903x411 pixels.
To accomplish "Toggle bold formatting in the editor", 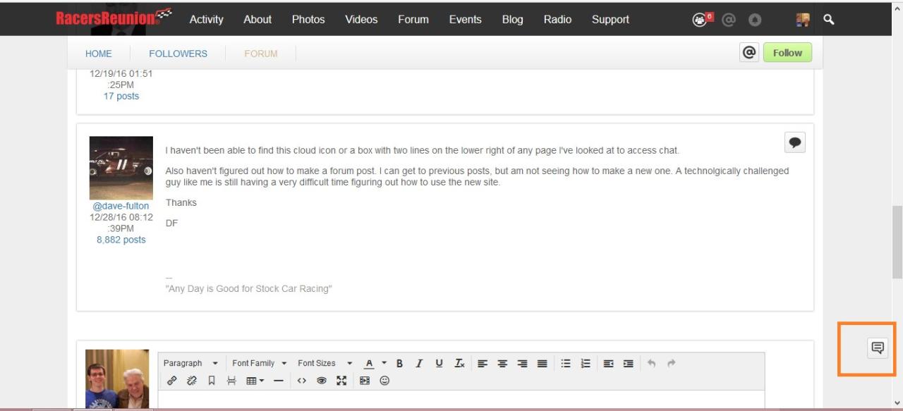I will tap(399, 363).
